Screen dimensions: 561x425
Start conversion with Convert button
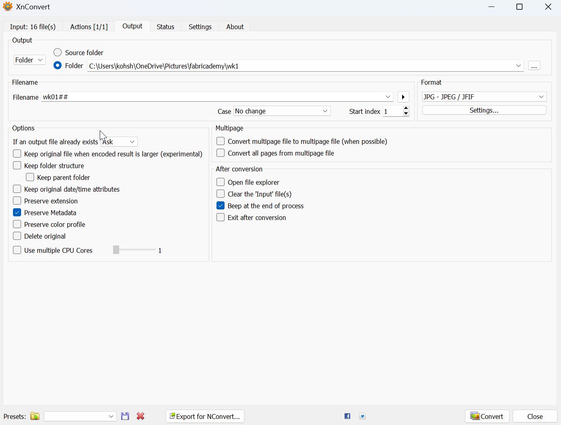pyautogui.click(x=487, y=416)
